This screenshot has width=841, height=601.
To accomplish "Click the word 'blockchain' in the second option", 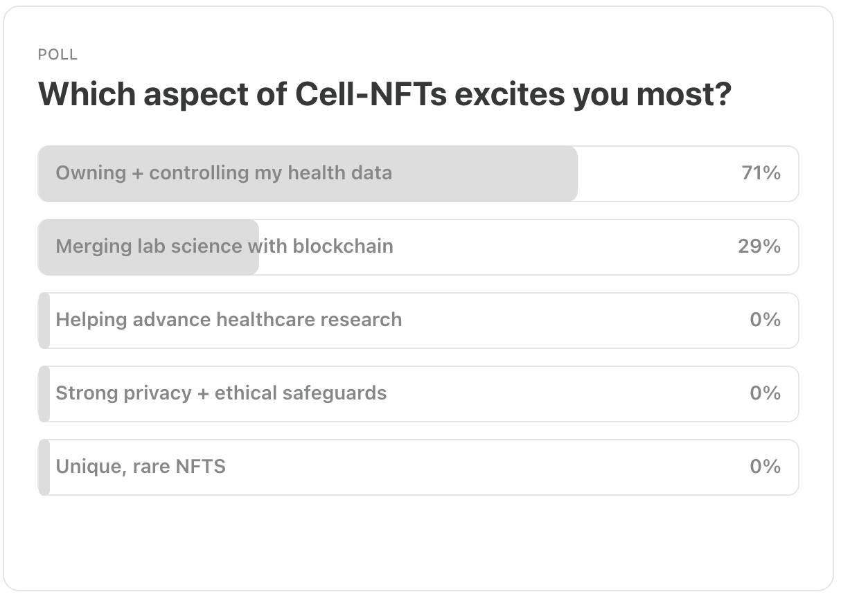I will [x=343, y=246].
